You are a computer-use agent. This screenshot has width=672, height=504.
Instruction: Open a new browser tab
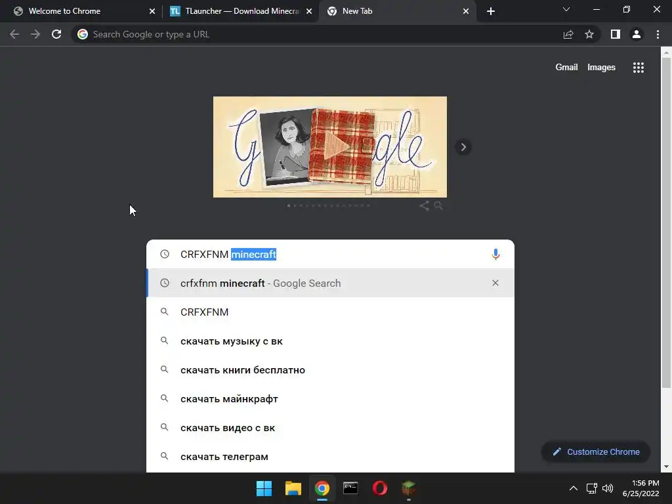click(x=491, y=11)
